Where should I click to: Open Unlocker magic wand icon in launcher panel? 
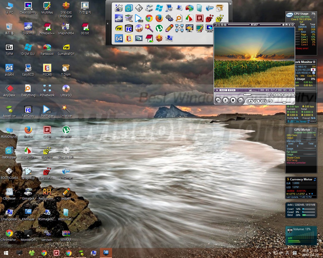coord(149,28)
